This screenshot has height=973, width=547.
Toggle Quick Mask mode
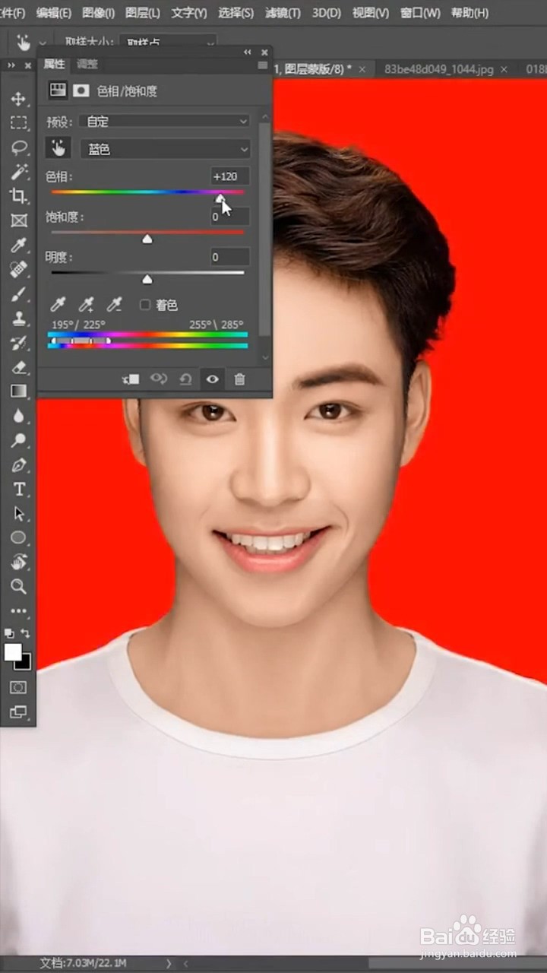point(18,687)
